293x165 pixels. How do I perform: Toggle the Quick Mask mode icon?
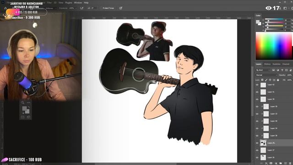tap(23, 117)
